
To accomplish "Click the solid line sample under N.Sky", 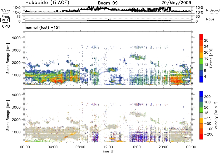I will click(5, 13).
